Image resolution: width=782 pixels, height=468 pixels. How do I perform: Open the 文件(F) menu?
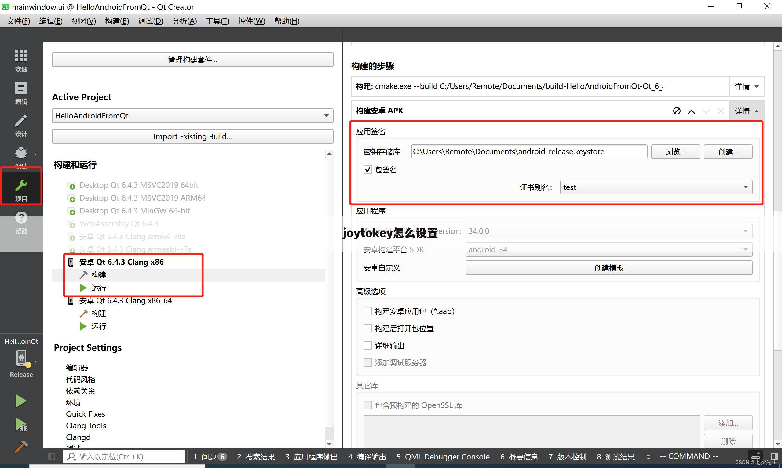click(x=18, y=21)
